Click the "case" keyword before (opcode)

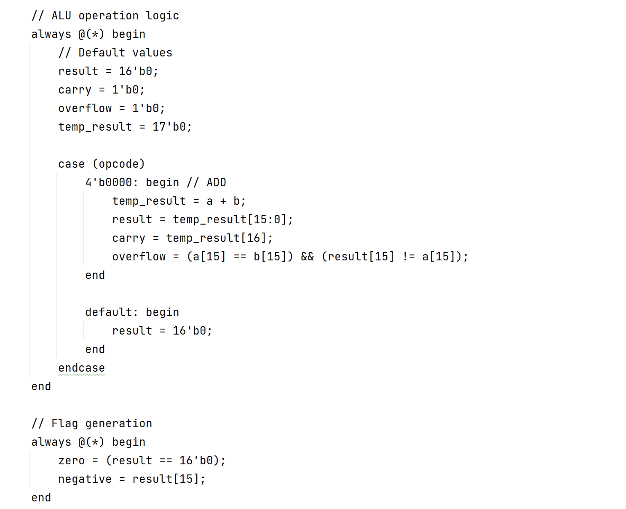(71, 164)
